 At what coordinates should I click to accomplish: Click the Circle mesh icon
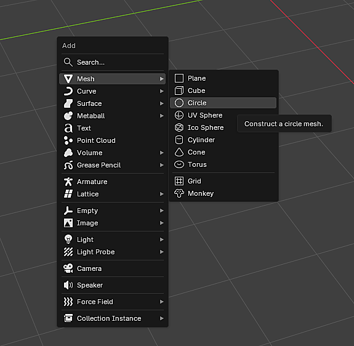click(179, 103)
